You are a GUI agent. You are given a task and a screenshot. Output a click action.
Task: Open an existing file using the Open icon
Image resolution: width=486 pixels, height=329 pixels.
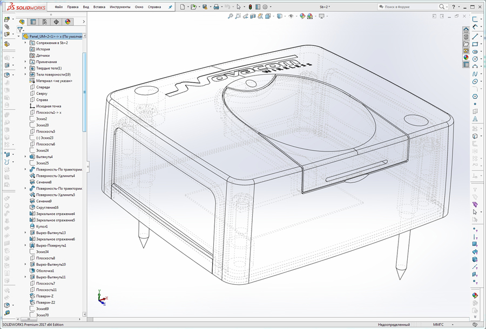click(193, 6)
